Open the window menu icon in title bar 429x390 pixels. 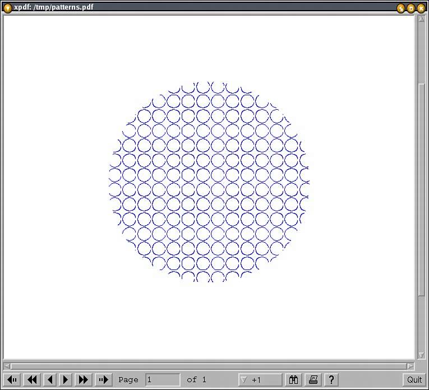click(7, 8)
